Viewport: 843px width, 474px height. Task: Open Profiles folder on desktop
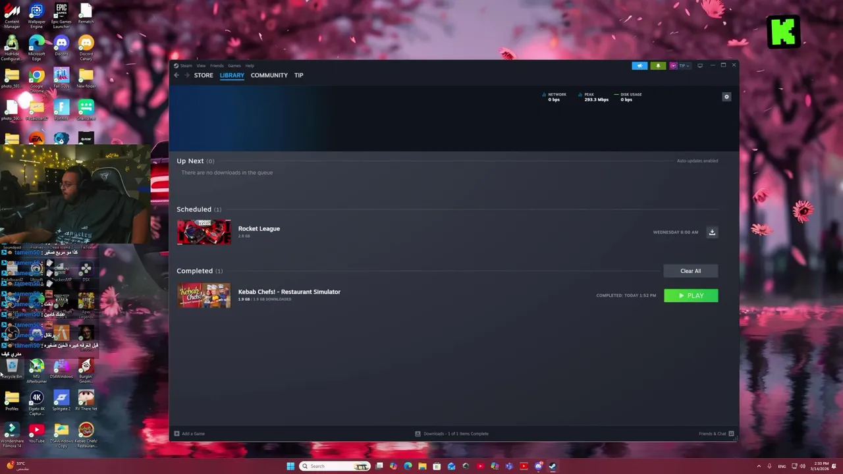[x=12, y=401]
